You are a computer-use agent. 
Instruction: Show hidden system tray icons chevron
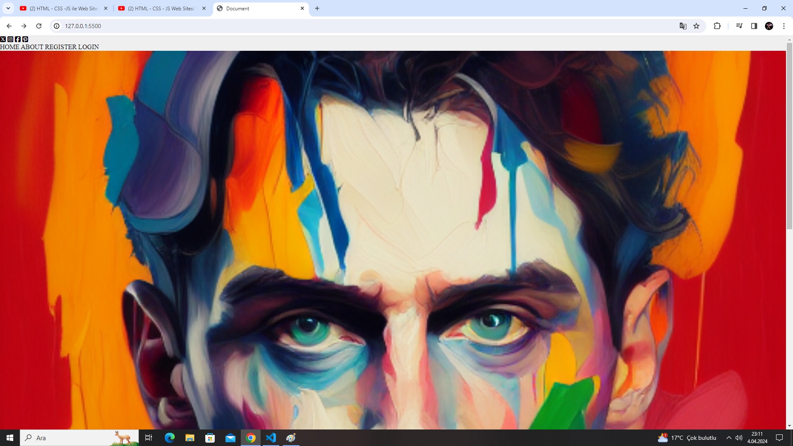click(x=729, y=438)
